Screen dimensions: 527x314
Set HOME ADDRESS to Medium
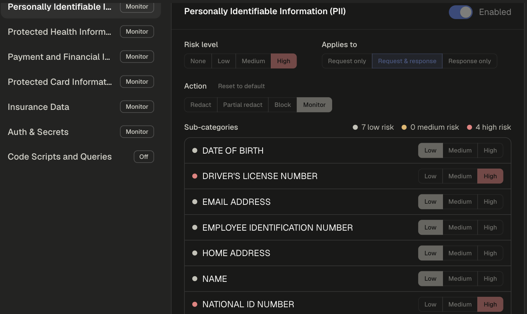(460, 253)
